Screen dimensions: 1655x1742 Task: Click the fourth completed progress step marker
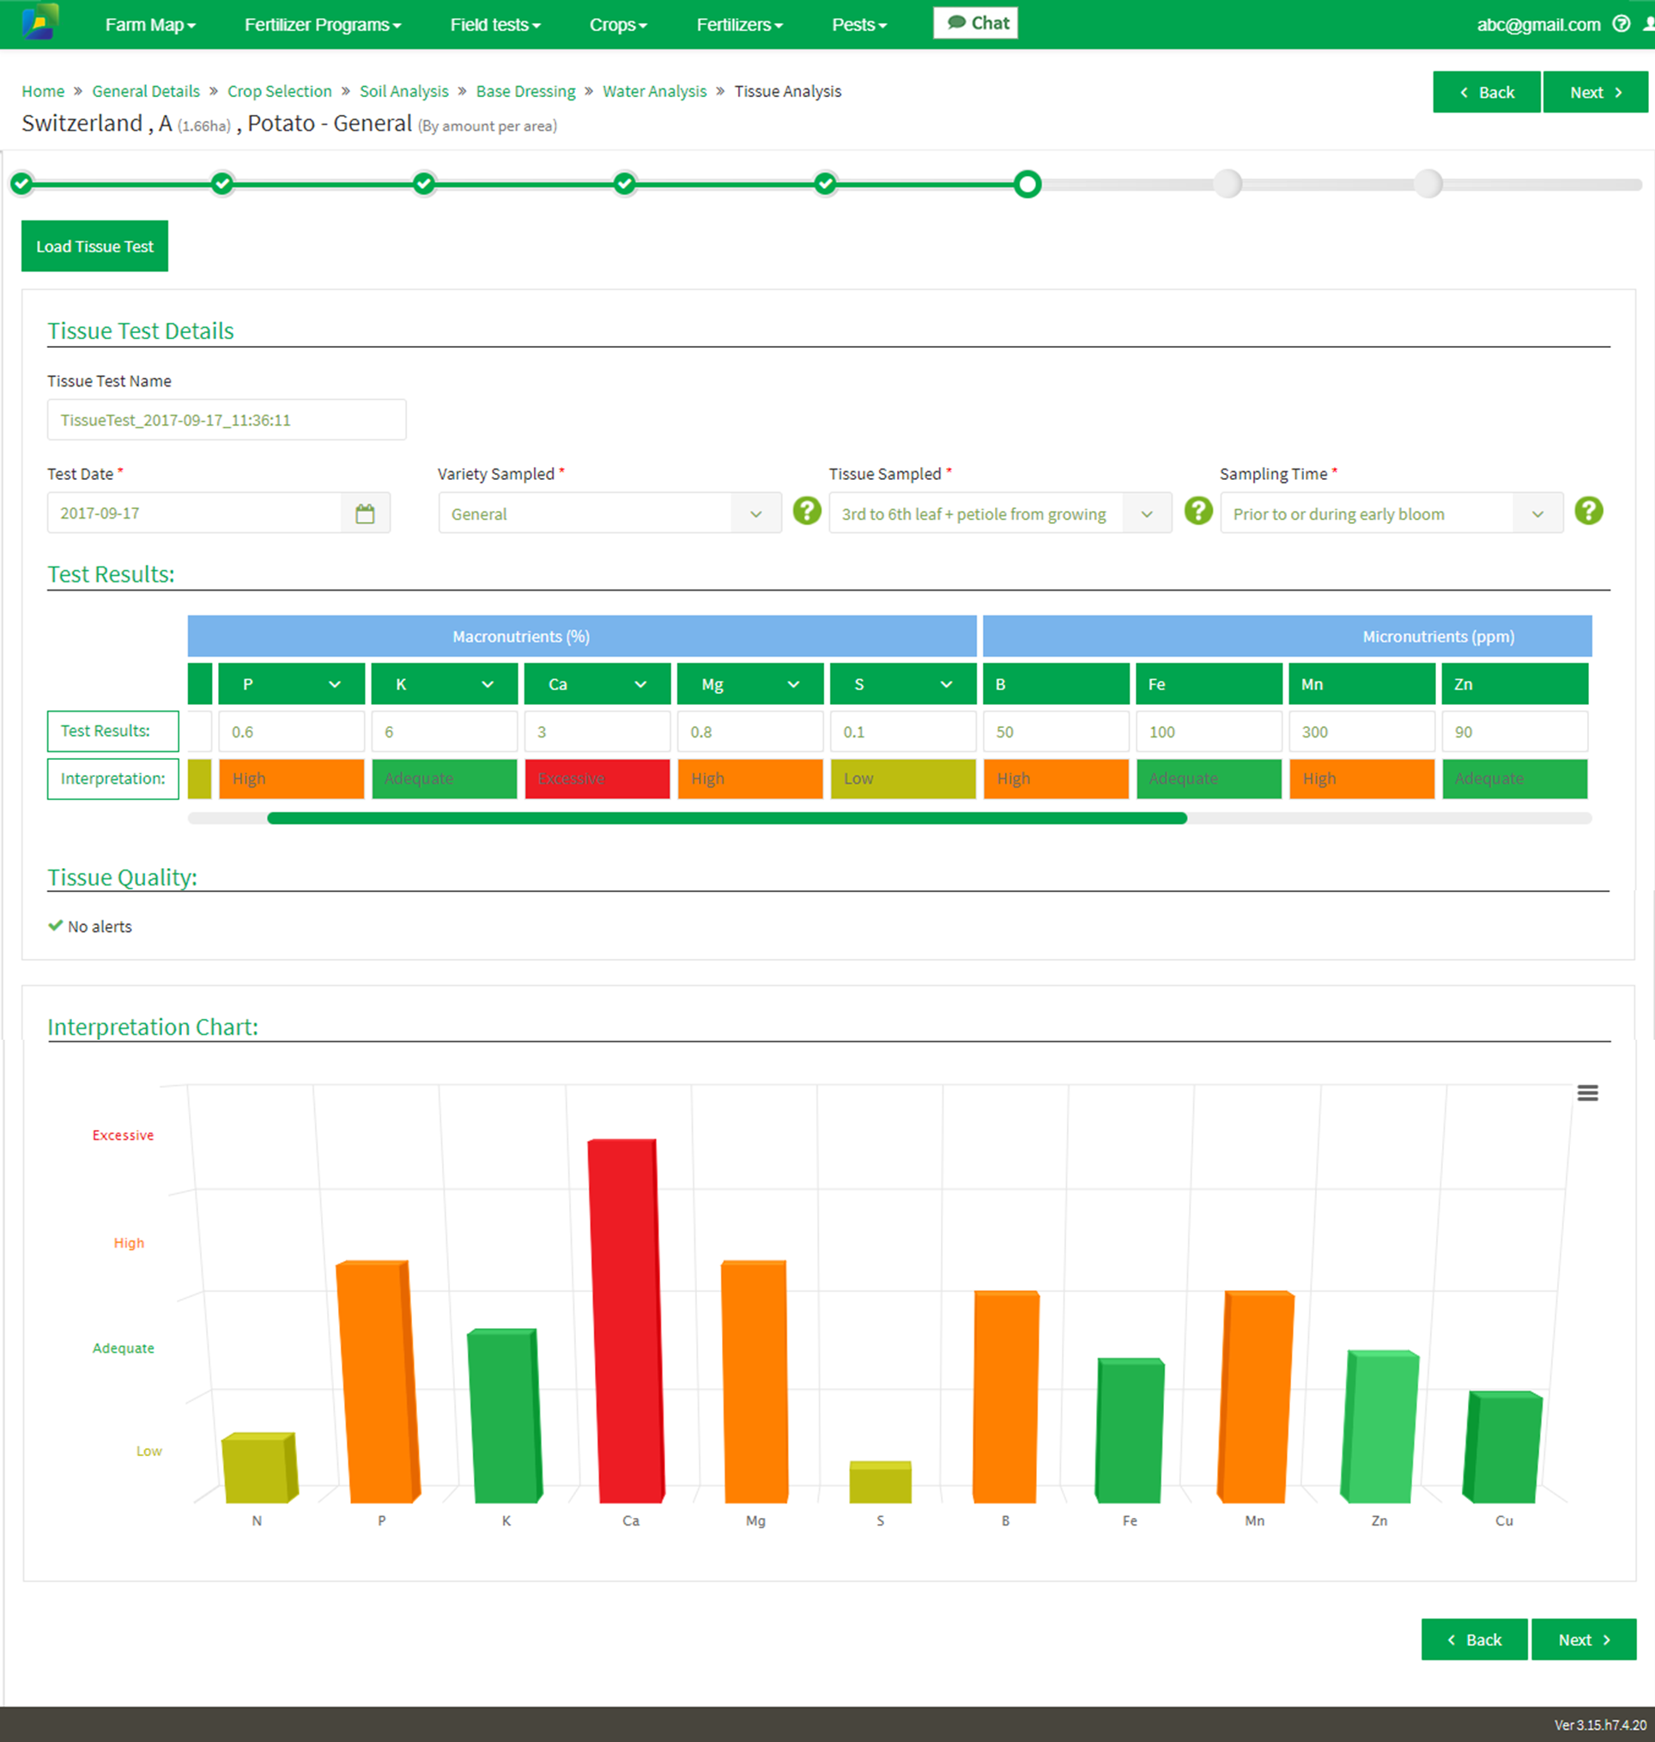[625, 184]
